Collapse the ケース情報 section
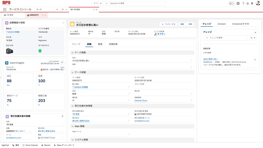 73,53
